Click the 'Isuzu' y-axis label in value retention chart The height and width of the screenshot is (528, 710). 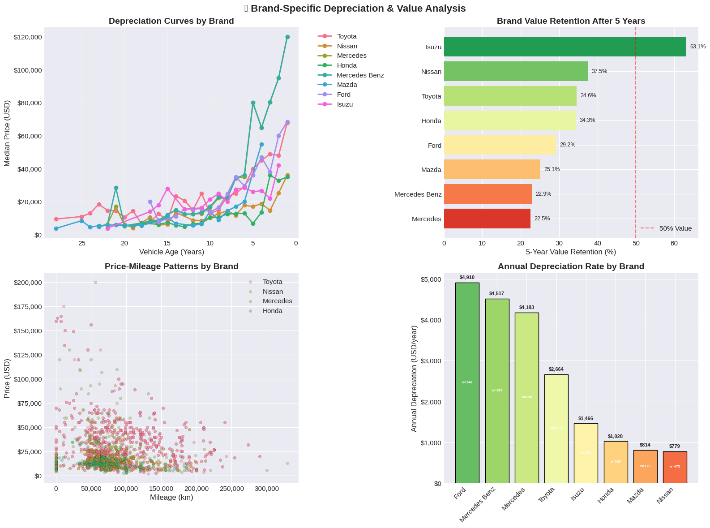tap(433, 47)
